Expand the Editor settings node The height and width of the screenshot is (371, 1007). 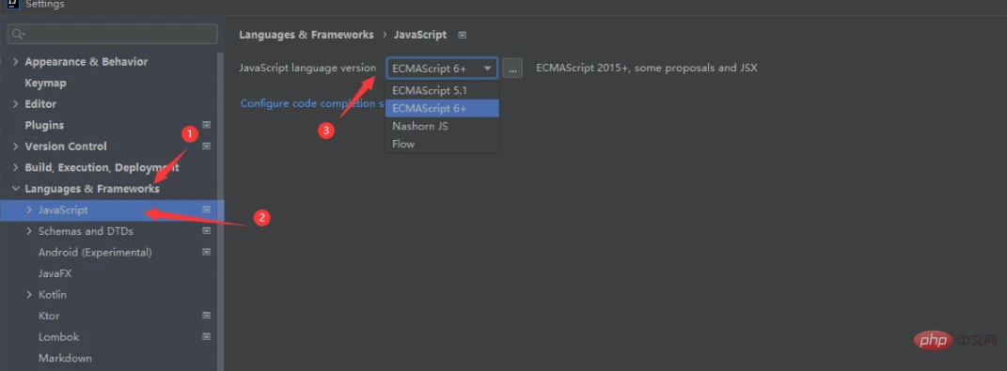tap(15, 104)
